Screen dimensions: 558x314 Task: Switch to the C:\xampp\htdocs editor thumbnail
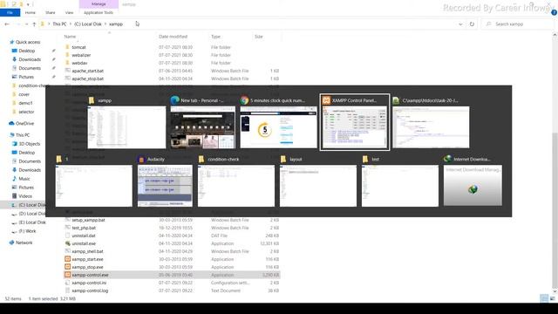(x=431, y=127)
